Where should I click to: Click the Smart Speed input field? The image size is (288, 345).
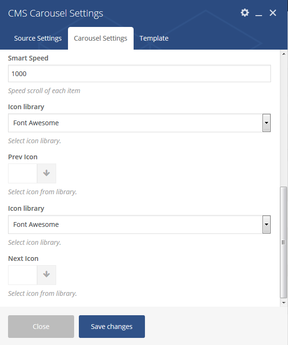tap(139, 73)
